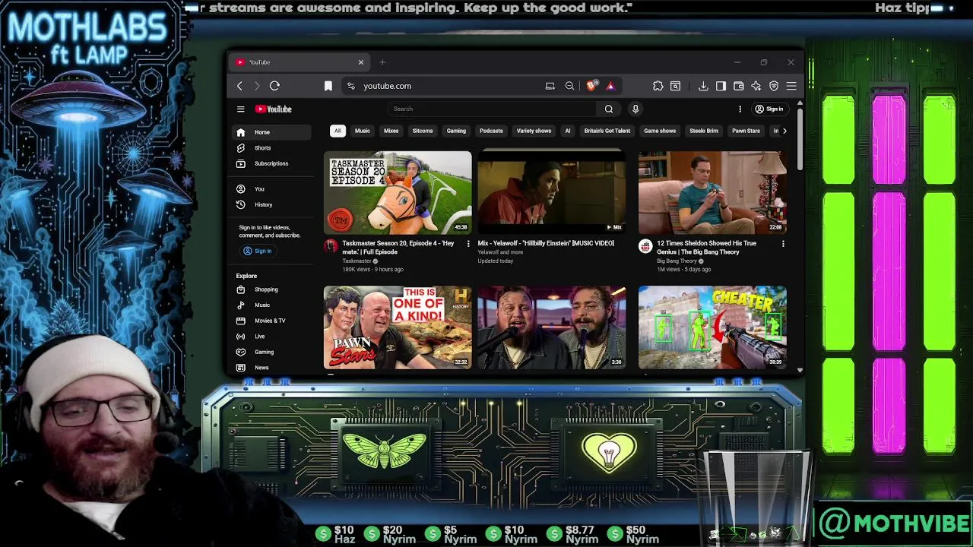Click the YouTube logo
973x547 pixels.
click(273, 109)
